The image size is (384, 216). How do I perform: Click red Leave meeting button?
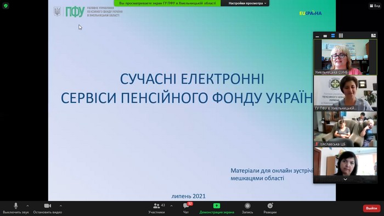pos(371,208)
